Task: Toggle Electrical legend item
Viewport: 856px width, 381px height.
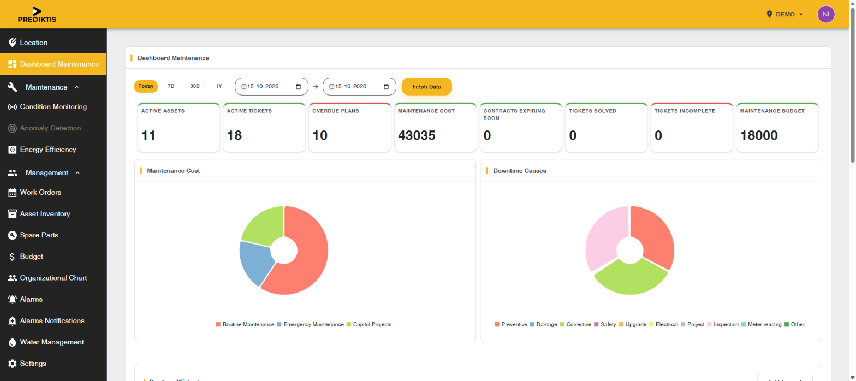Action: coord(663,324)
